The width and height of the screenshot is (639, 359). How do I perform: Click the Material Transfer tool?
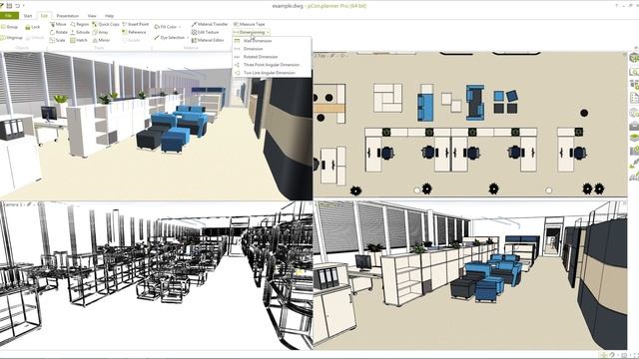tap(210, 24)
